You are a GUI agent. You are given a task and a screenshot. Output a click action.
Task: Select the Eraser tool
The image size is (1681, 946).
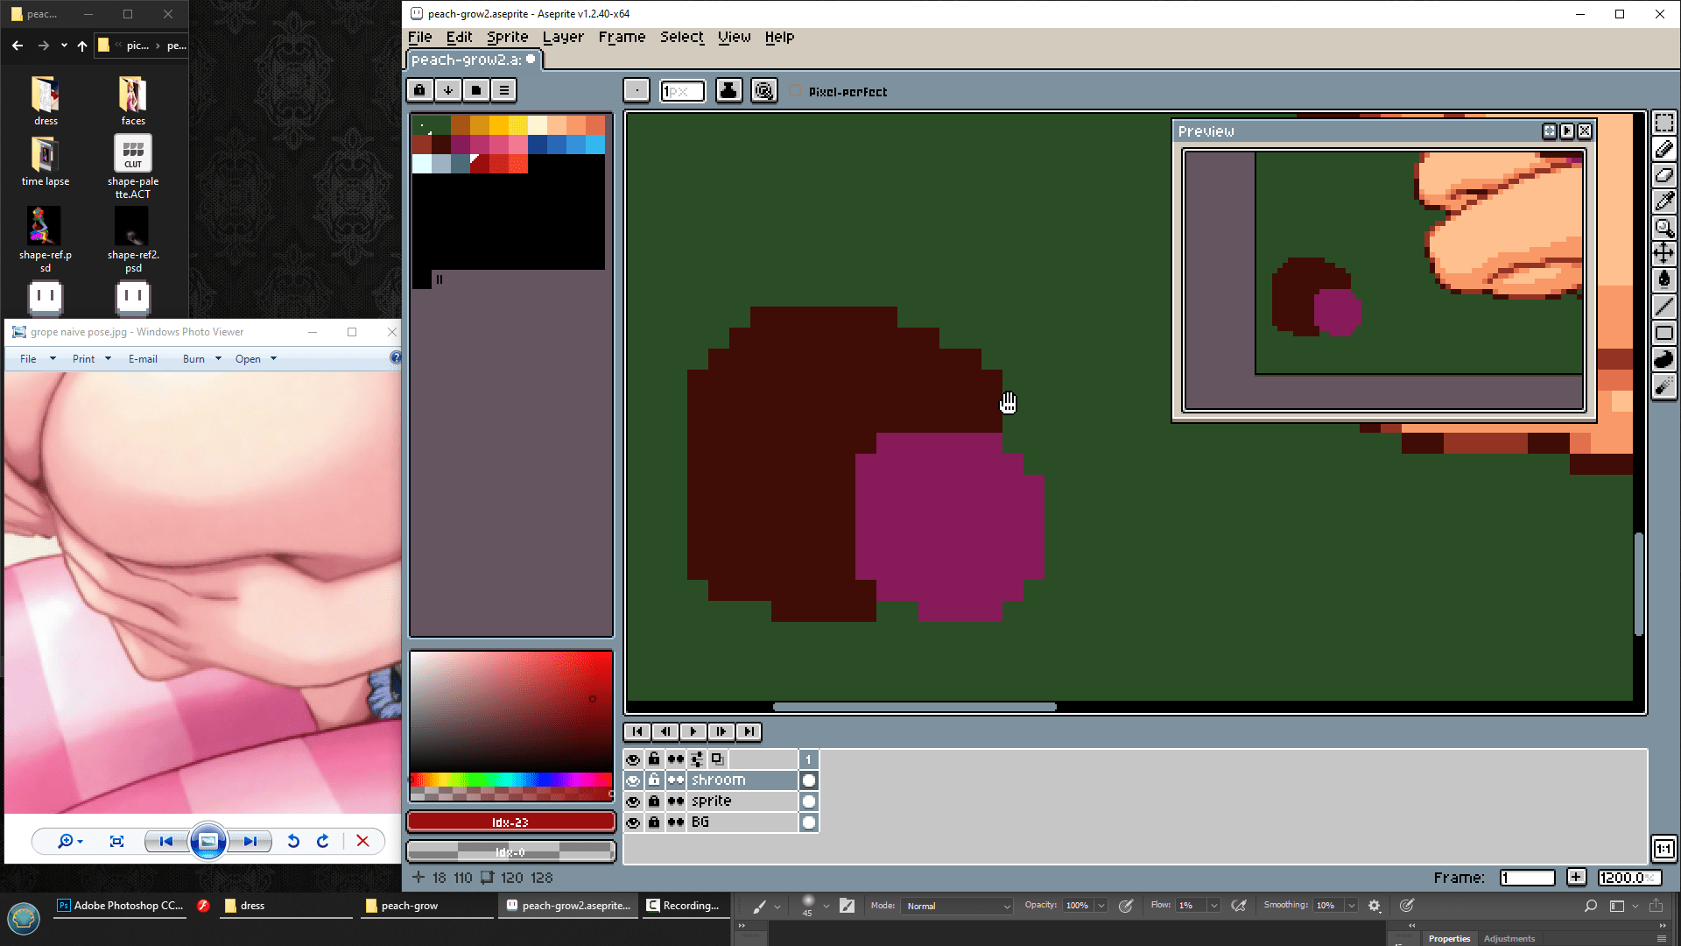pyautogui.click(x=1663, y=175)
